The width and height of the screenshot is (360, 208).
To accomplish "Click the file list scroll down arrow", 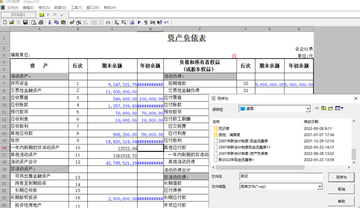I will pyautogui.click(x=354, y=163).
